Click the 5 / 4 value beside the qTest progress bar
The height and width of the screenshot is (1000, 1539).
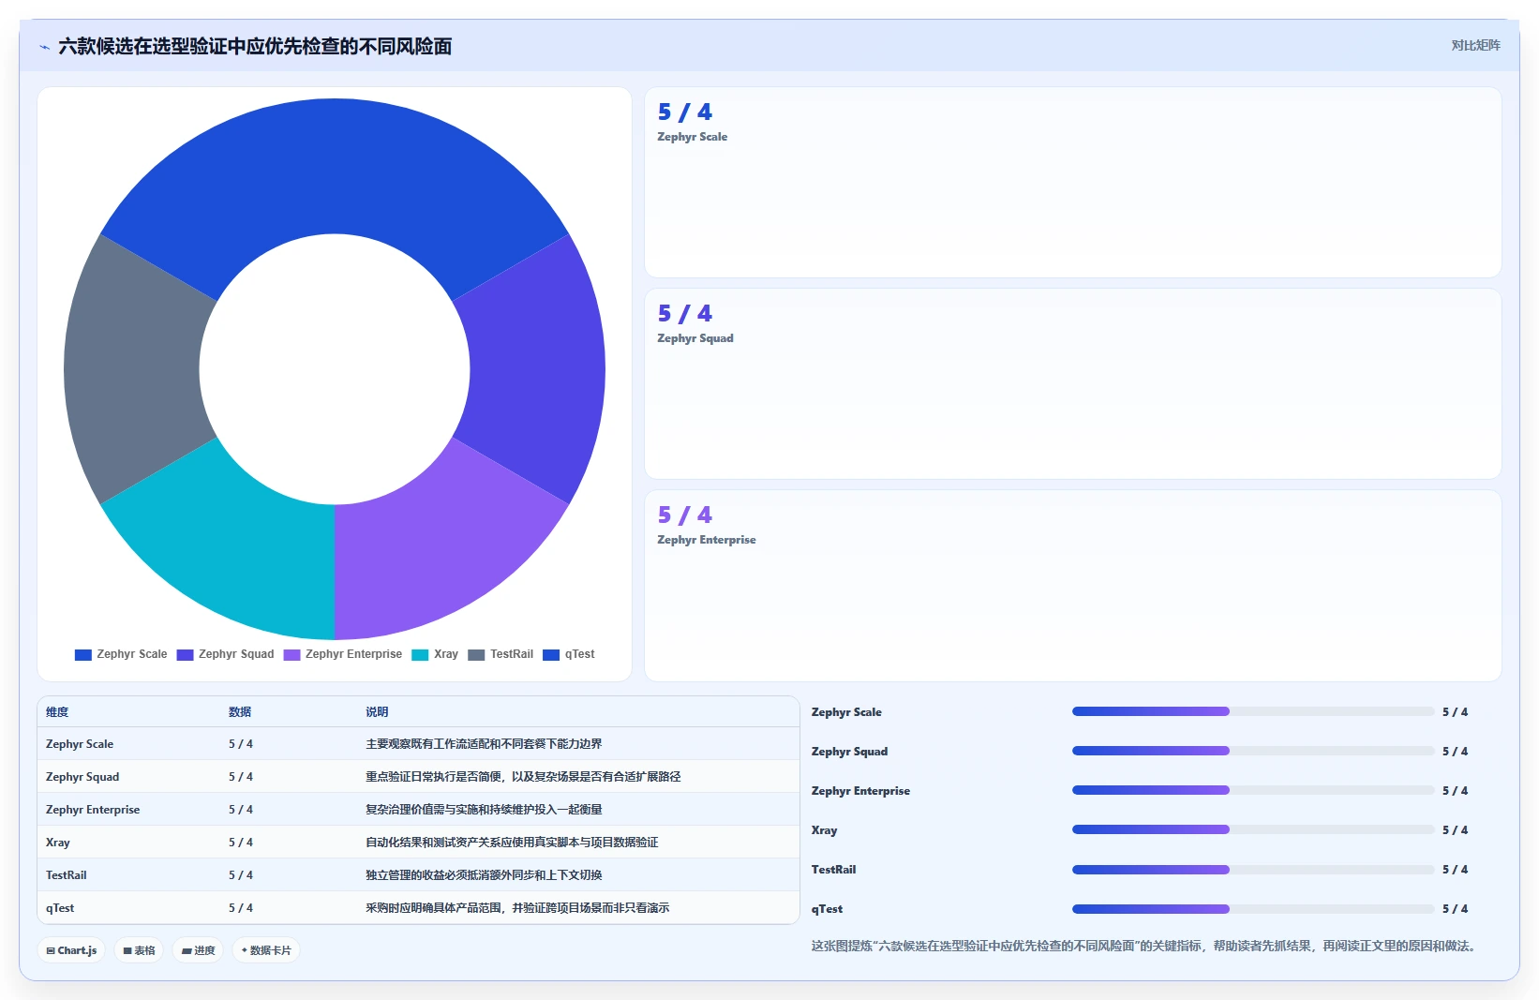1456,909
